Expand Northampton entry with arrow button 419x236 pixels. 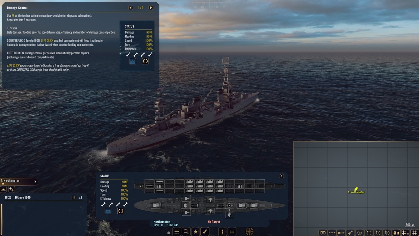(36, 181)
